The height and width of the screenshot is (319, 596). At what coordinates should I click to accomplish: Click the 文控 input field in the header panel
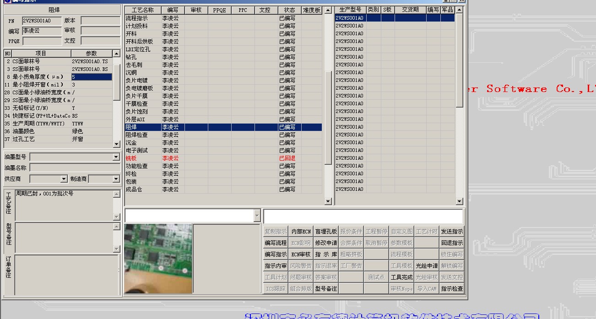point(100,41)
